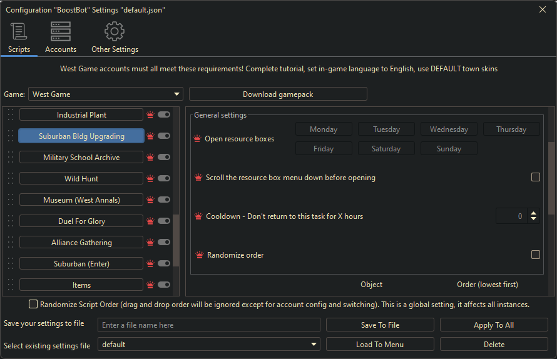557x359 pixels.
Task: Toggle the Military School Archive switch
Action: coord(164,158)
